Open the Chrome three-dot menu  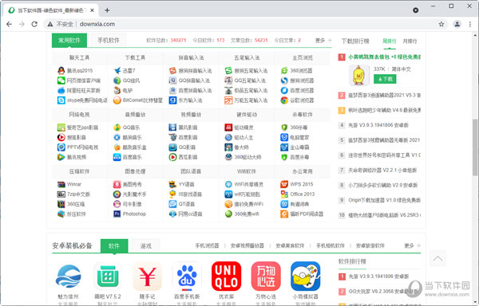click(470, 24)
